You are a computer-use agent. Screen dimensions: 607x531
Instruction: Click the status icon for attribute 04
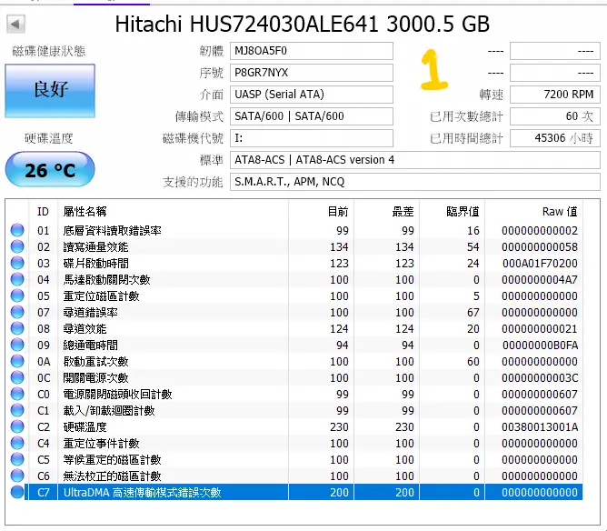tap(17, 280)
